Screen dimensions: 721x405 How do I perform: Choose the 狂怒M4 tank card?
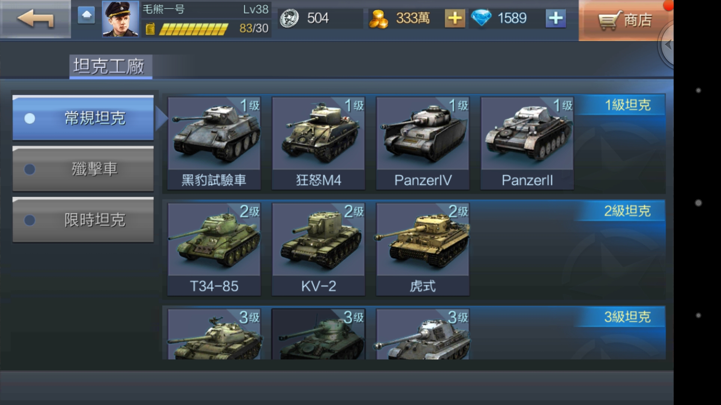point(318,143)
